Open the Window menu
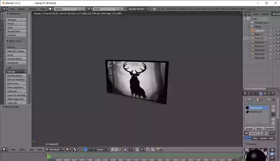 (32, 9)
